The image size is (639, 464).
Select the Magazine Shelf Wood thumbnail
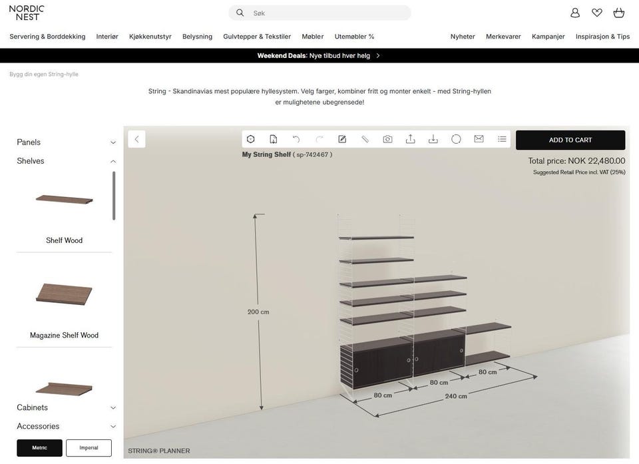pyautogui.click(x=65, y=294)
